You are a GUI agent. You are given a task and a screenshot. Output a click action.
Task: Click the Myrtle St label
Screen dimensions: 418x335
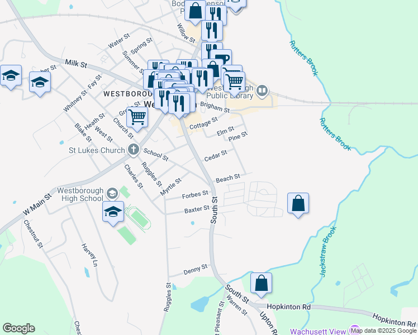point(171,187)
